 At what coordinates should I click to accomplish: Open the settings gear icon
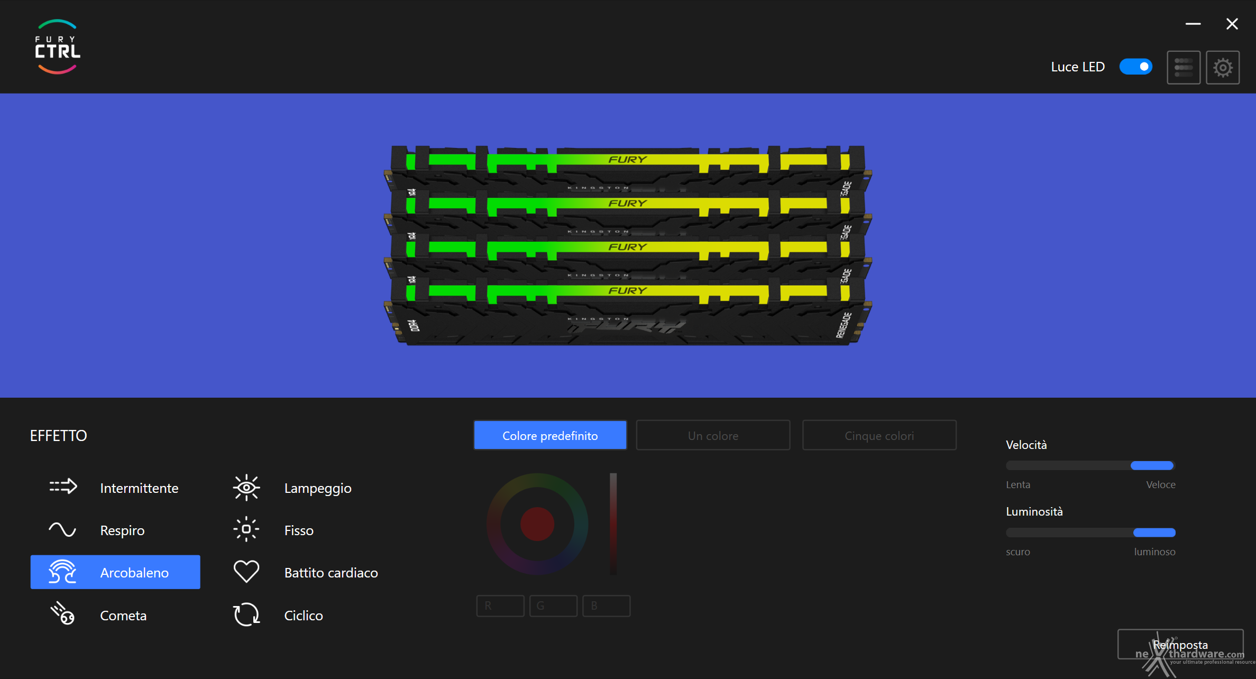(x=1223, y=67)
